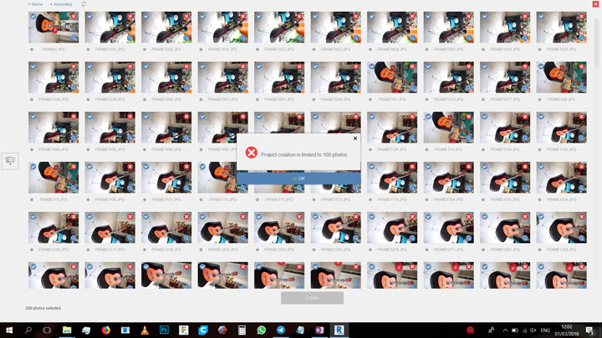Uncheck selection checkmark on FRAME5.JPG
The image size is (602, 338).
point(33,17)
